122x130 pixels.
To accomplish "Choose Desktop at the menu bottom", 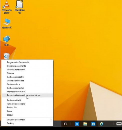I will pyautogui.click(x=27, y=123).
